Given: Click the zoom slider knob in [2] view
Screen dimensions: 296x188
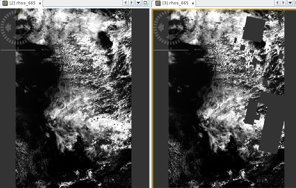Looking at the screenshot, I should pos(18,50).
